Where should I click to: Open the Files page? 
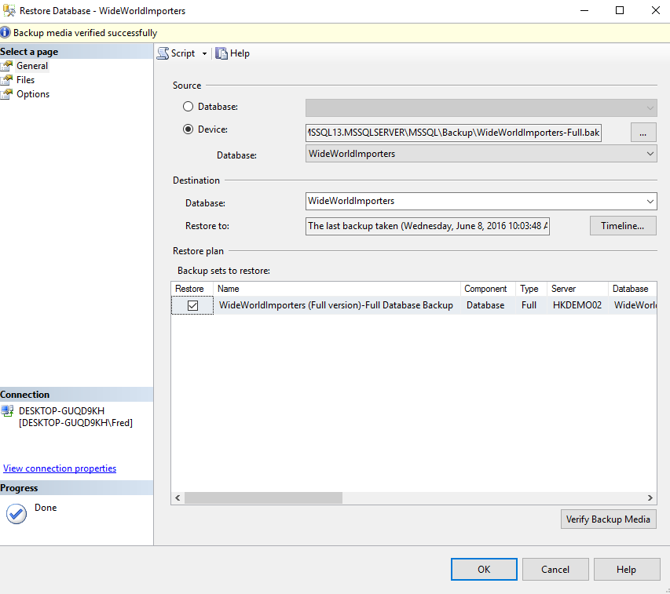coord(25,80)
